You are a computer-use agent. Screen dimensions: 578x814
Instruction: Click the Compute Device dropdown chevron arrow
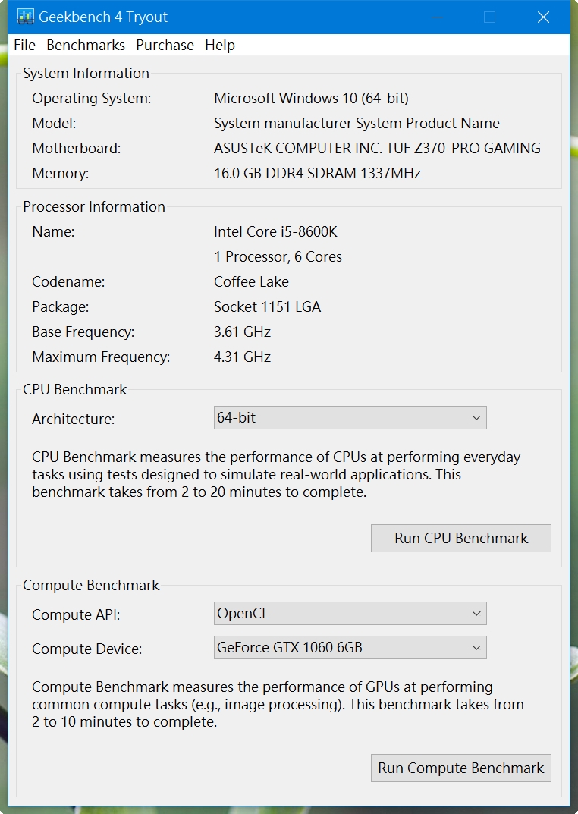coord(476,648)
